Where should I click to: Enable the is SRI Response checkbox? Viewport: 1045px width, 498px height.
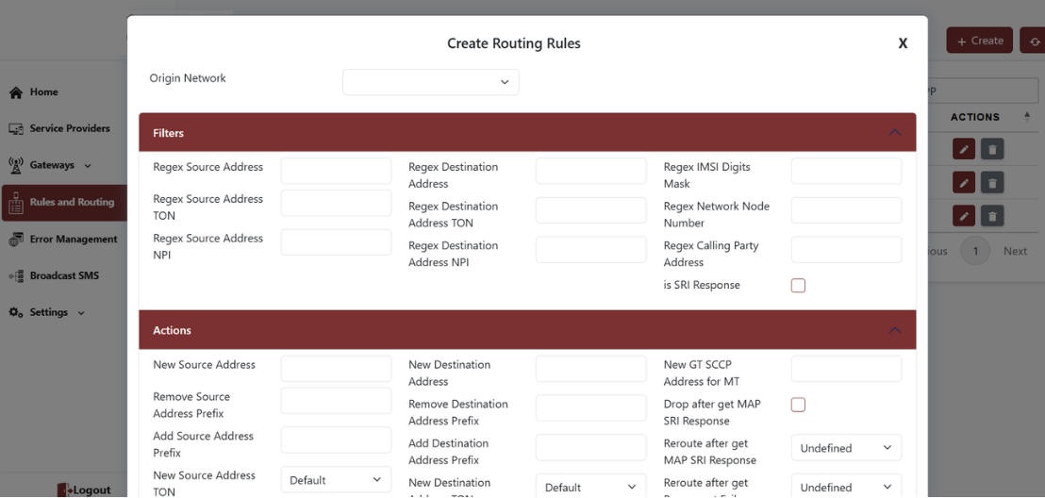pyautogui.click(x=798, y=286)
